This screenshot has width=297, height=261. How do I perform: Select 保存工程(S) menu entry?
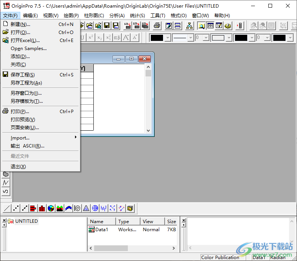(41, 75)
